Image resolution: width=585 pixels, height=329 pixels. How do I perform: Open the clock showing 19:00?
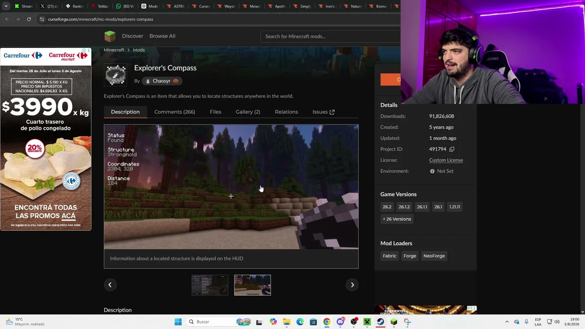[x=573, y=322]
